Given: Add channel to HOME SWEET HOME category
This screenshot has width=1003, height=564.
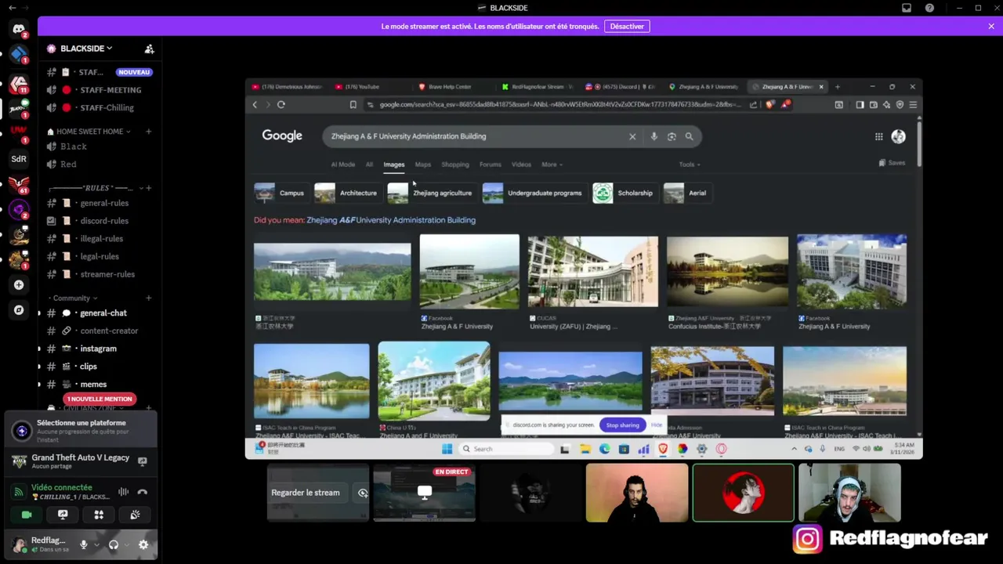Looking at the screenshot, I should coord(149,132).
